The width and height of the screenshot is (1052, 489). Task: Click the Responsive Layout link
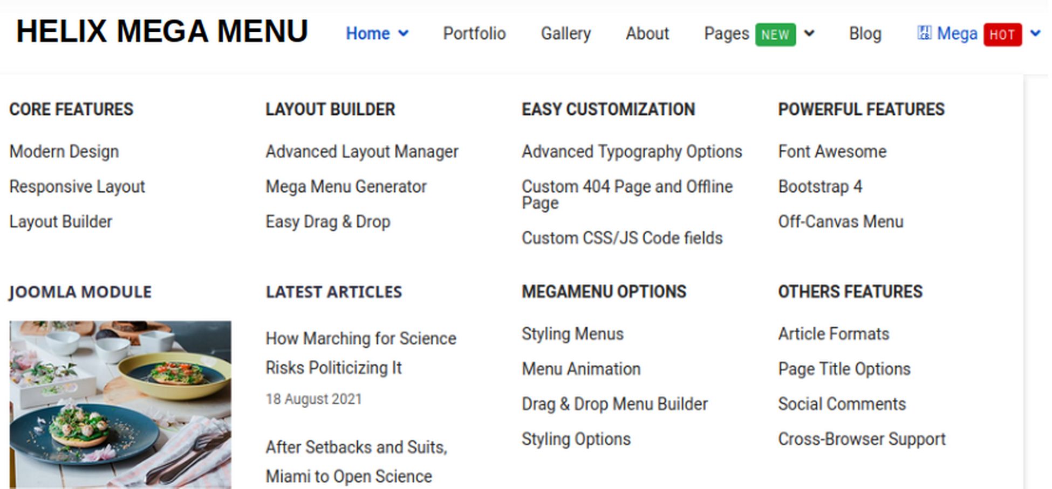pyautogui.click(x=77, y=187)
